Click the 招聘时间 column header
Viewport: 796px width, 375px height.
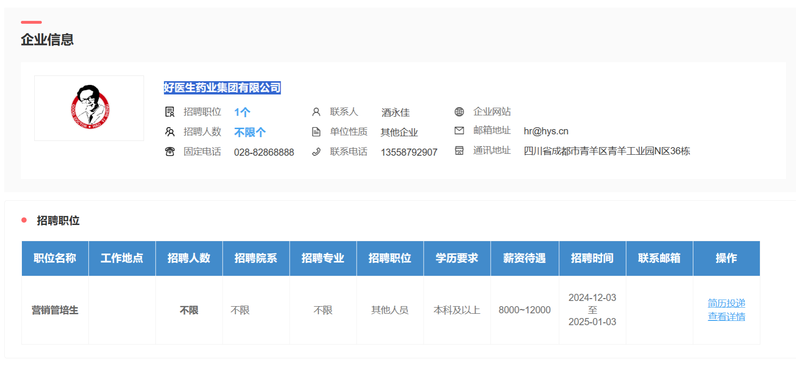pos(592,258)
